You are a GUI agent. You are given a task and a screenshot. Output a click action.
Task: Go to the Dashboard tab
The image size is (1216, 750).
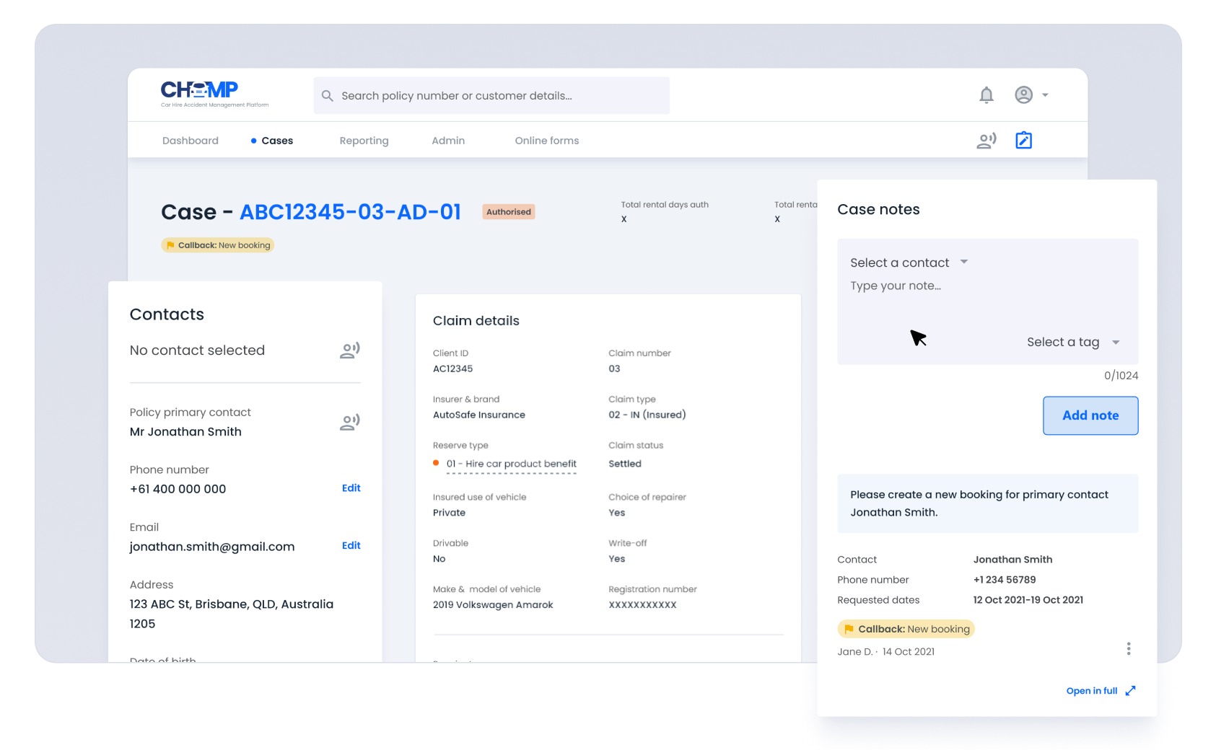191,141
